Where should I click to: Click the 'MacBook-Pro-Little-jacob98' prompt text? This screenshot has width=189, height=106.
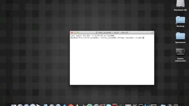pos(84,38)
